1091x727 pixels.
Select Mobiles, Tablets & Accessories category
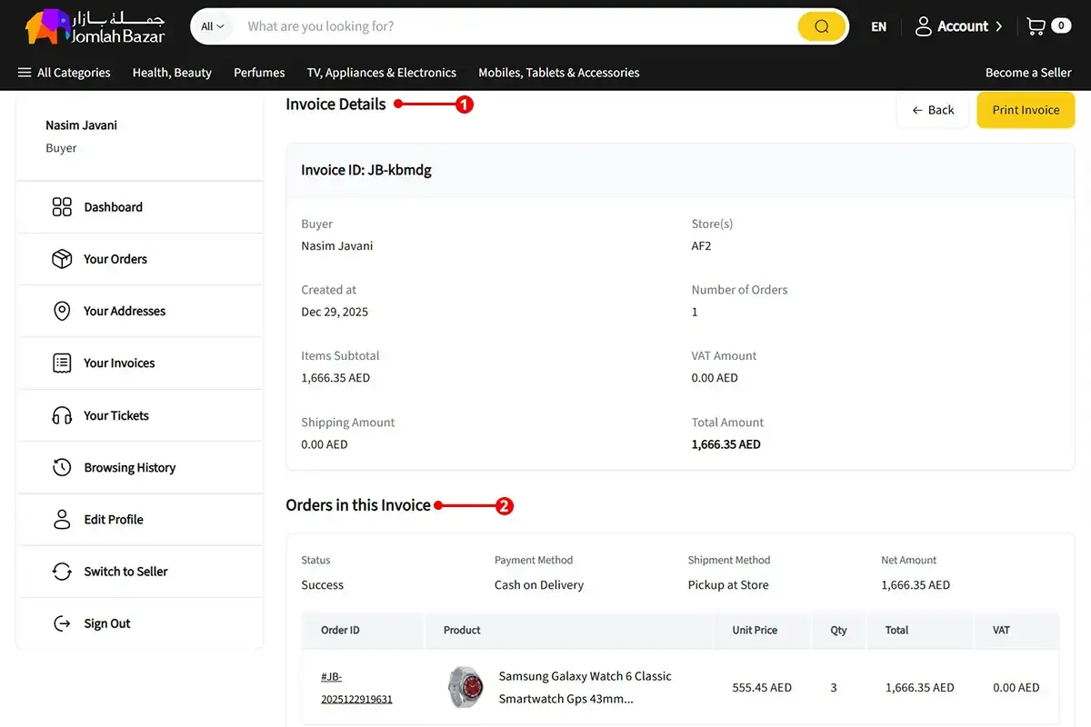coord(558,73)
